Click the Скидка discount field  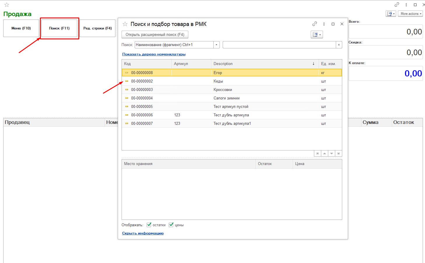(x=386, y=52)
